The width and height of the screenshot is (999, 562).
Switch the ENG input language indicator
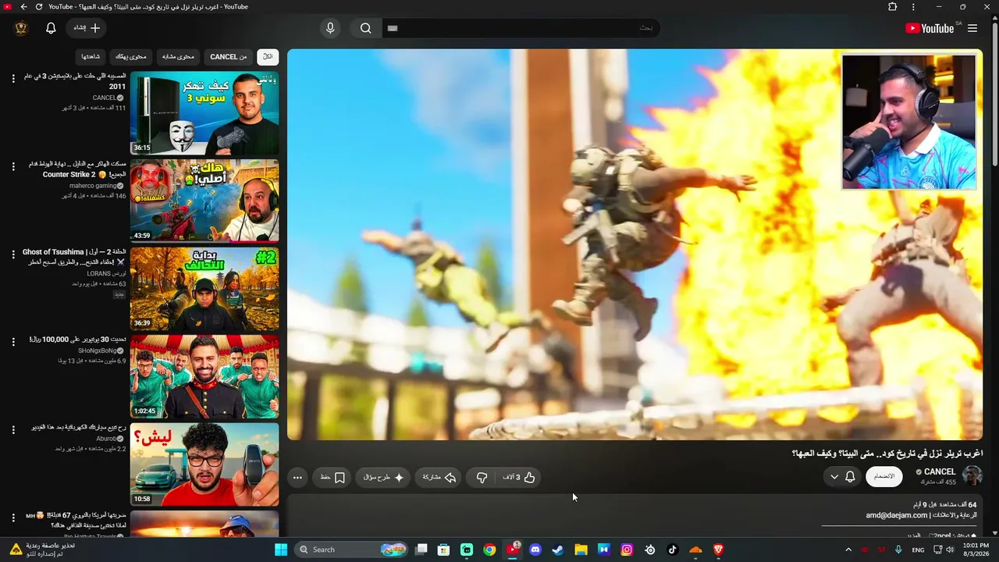[918, 550]
